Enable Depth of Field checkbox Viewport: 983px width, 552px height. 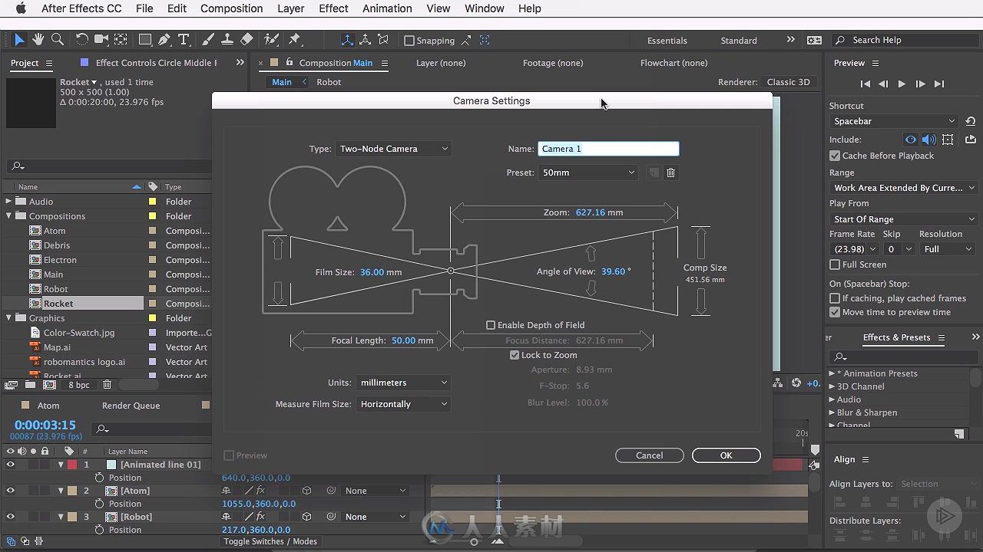[491, 325]
